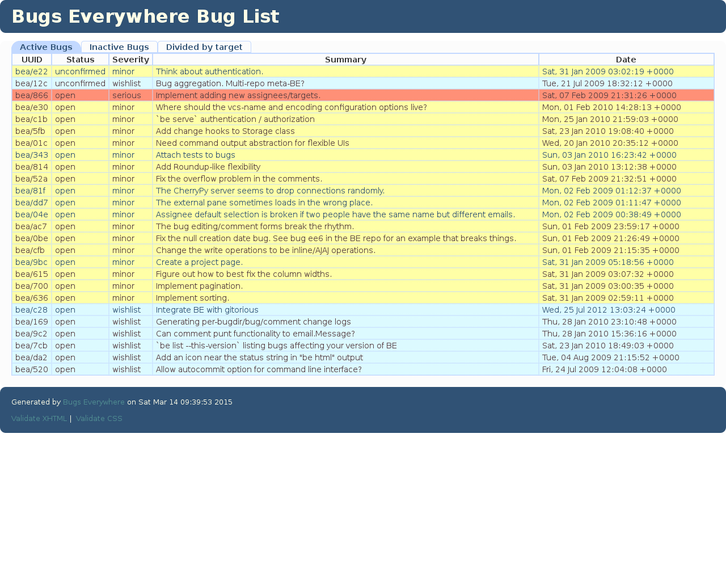Open bug bea/12c UUID link
Viewport: 726px width, 581px height.
[x=32, y=83]
